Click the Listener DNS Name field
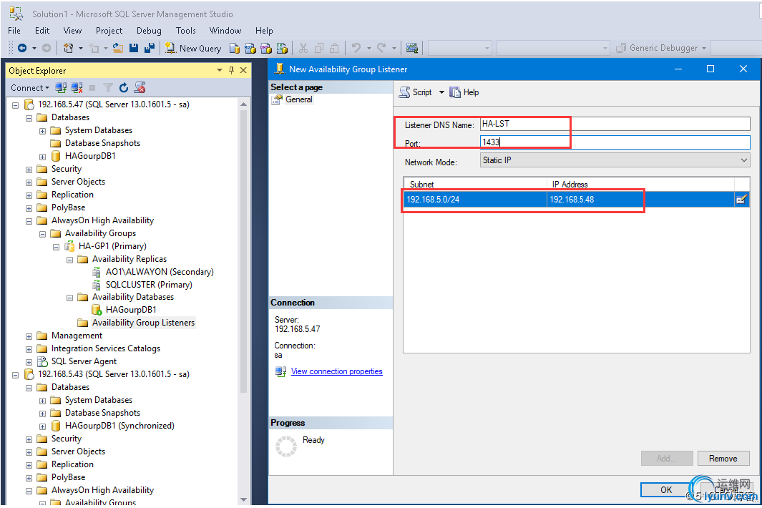Viewport: 762px width, 508px height. click(x=615, y=124)
